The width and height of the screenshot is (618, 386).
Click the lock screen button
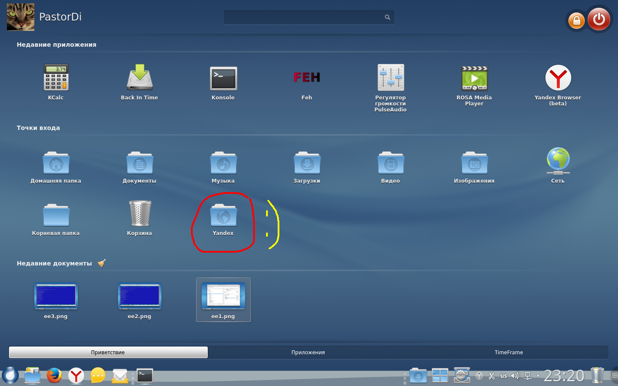(576, 20)
